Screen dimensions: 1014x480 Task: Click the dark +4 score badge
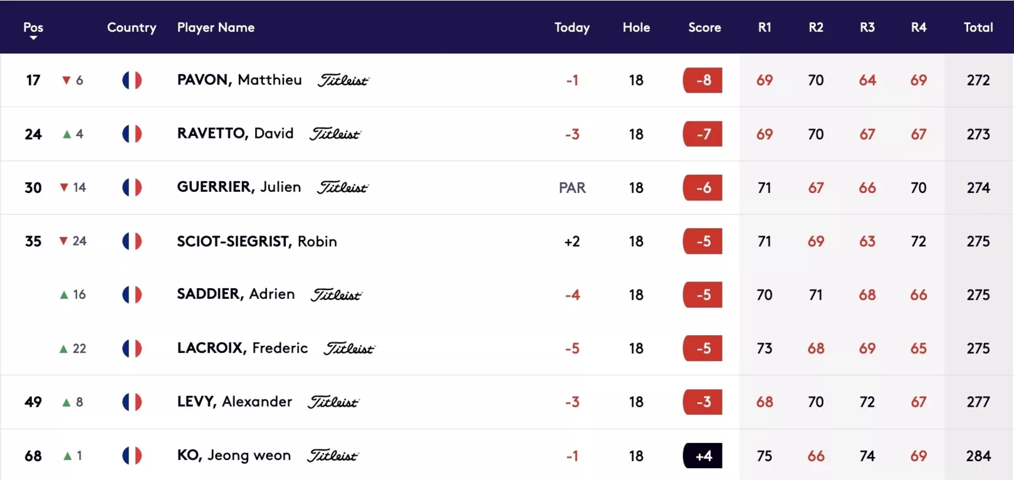[703, 456]
